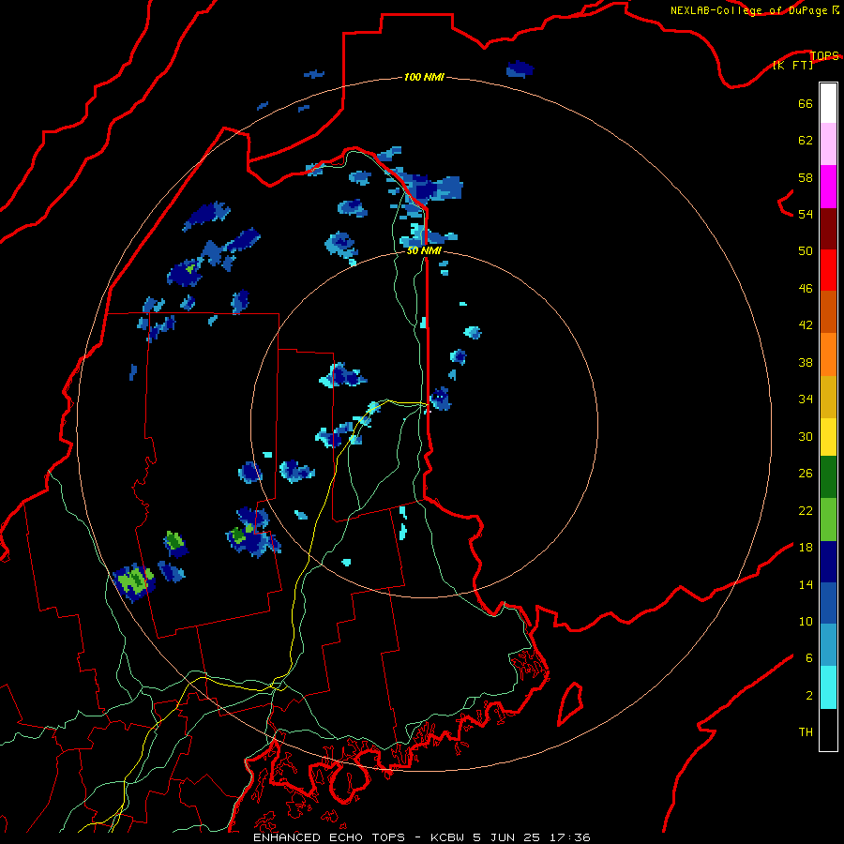The image size is (844, 844).
Task: Click the [K FT] units label
Action: [792, 65]
